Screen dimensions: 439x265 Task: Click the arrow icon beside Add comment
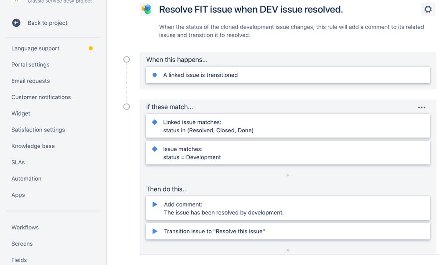pyautogui.click(x=155, y=204)
